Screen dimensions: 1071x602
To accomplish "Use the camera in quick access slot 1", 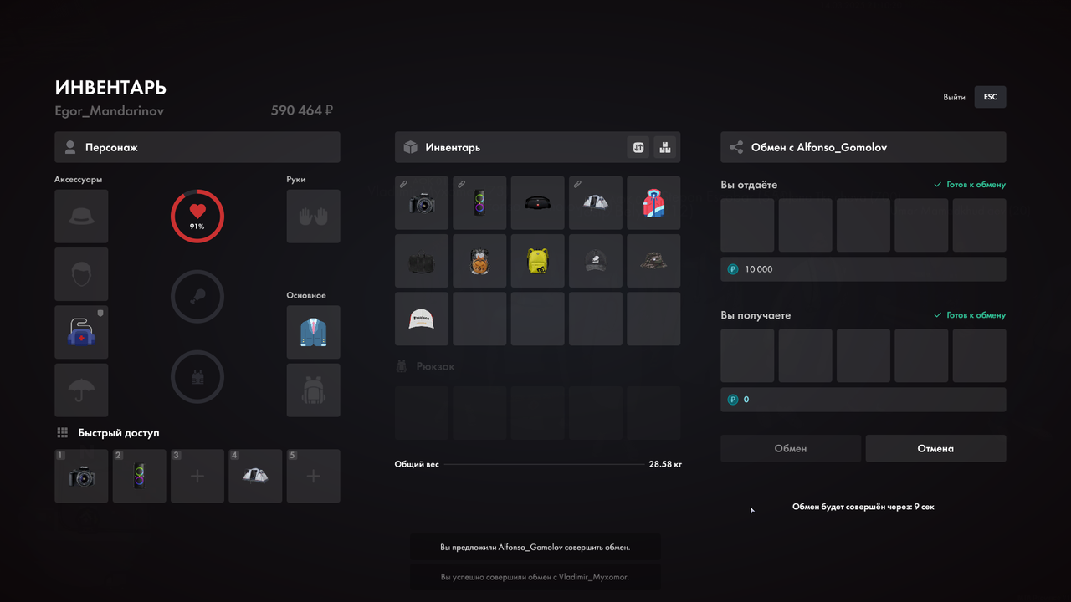I will point(81,477).
